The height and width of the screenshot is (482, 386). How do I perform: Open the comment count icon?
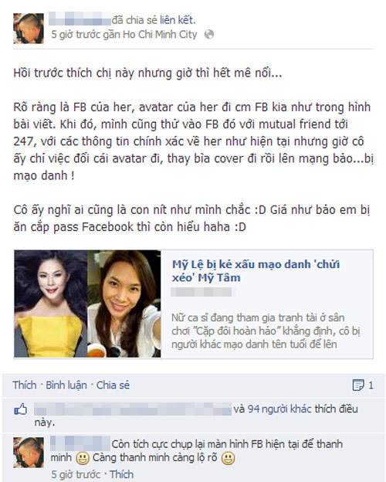358,385
